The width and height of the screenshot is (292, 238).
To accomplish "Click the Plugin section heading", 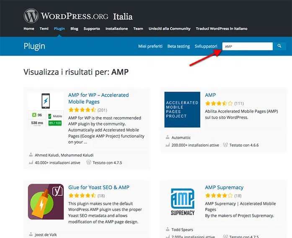I will tap(34, 46).
